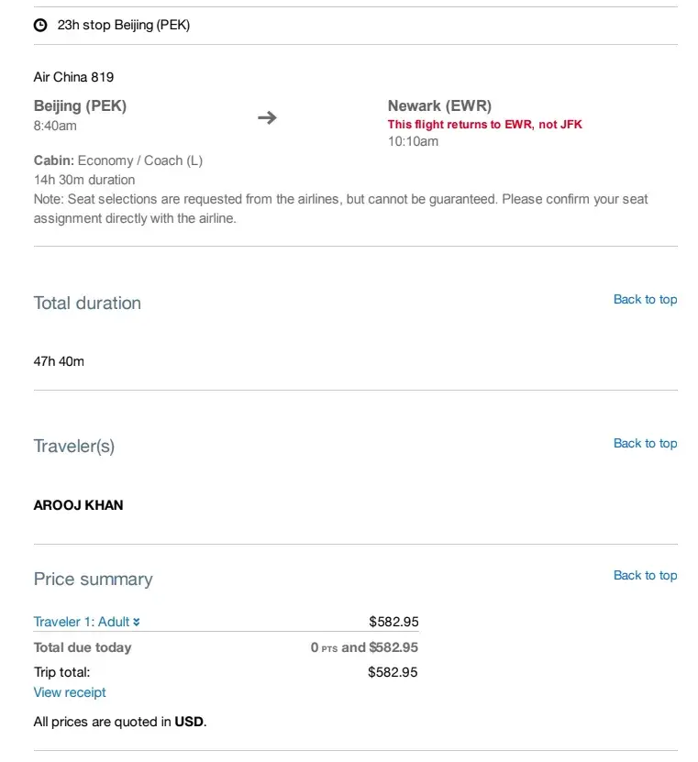Select the Beijing (PEK) departure airport label
The width and height of the screenshot is (698, 762).
coord(80,105)
